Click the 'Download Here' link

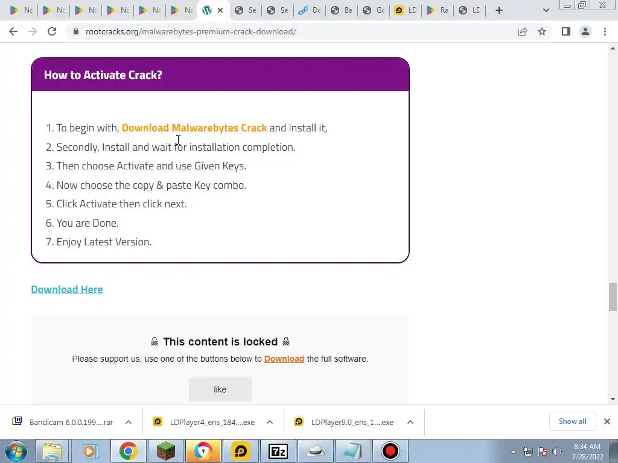click(x=67, y=289)
